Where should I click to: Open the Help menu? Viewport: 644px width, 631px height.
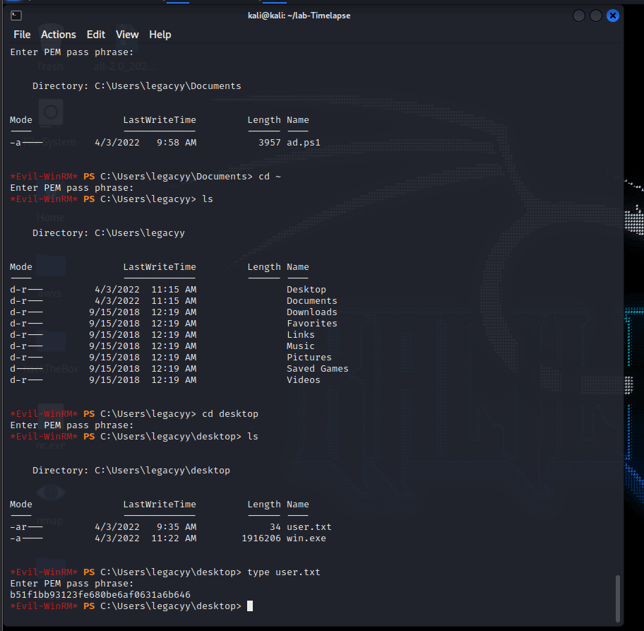pyautogui.click(x=160, y=35)
